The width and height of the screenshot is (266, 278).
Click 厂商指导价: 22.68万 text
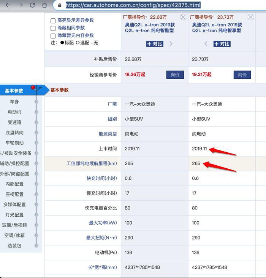pyautogui.click(x=145, y=17)
